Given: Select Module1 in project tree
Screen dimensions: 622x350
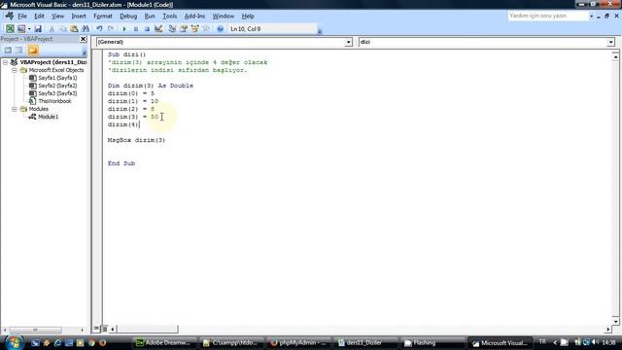Looking at the screenshot, I should coord(48,117).
